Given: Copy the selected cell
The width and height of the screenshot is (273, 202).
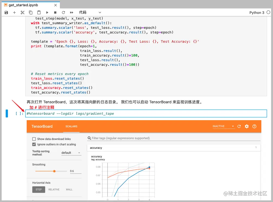Looking at the screenshot, I should (31, 13).
